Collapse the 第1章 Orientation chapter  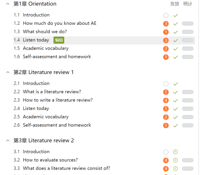point(8,4)
